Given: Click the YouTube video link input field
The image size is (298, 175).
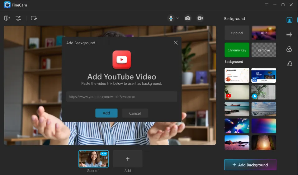Looking at the screenshot, I should [x=122, y=96].
